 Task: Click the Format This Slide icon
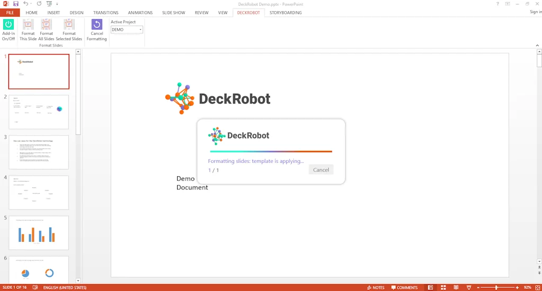28,30
